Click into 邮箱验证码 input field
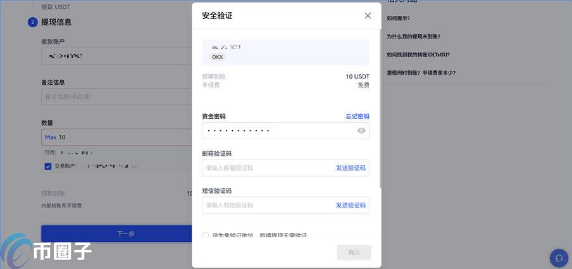 tap(266, 168)
